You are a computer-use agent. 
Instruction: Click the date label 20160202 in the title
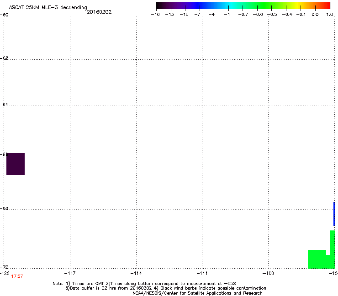coord(99,12)
